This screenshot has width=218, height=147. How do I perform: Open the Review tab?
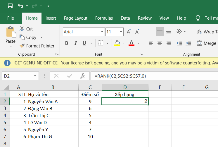click(x=145, y=18)
